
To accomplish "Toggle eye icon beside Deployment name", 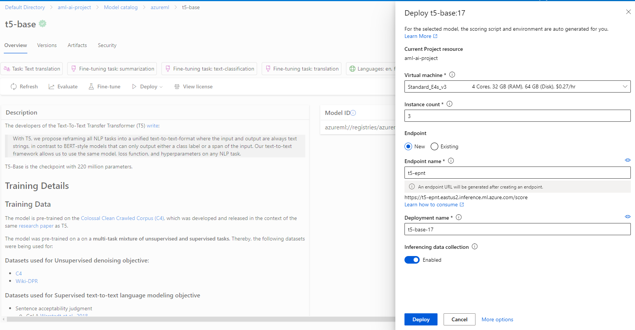I will 627,217.
